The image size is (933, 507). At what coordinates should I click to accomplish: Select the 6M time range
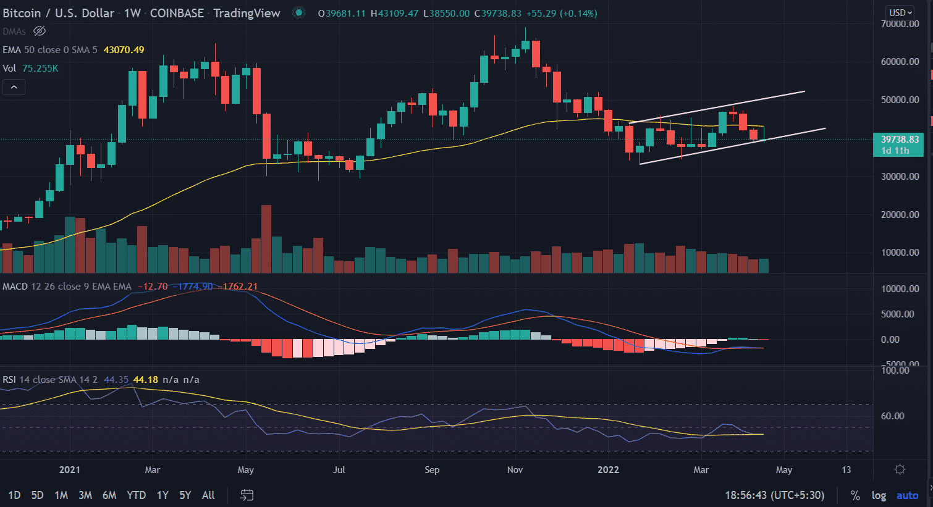pos(109,495)
